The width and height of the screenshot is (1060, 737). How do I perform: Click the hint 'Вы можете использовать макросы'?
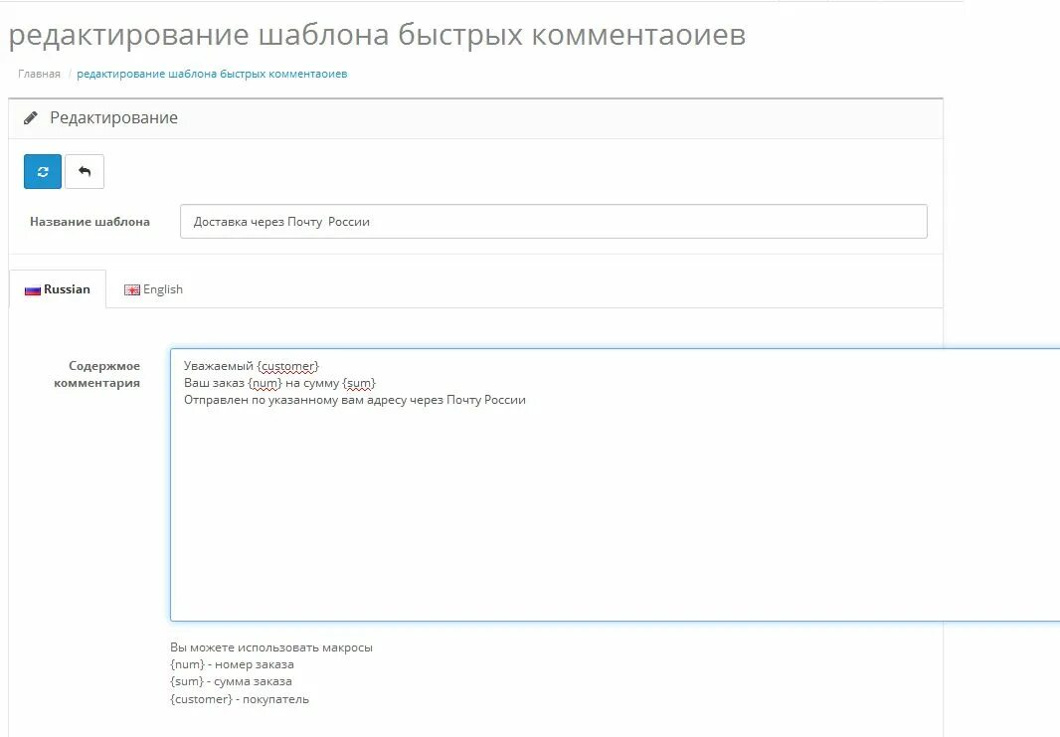(271, 647)
